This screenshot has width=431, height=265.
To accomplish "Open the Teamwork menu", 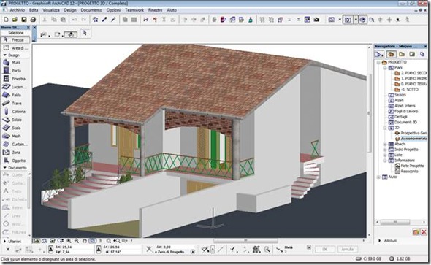I will pos(134,10).
